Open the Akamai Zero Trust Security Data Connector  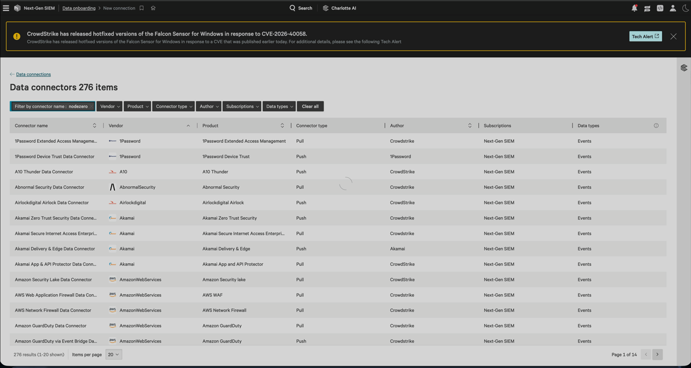(x=338, y=218)
